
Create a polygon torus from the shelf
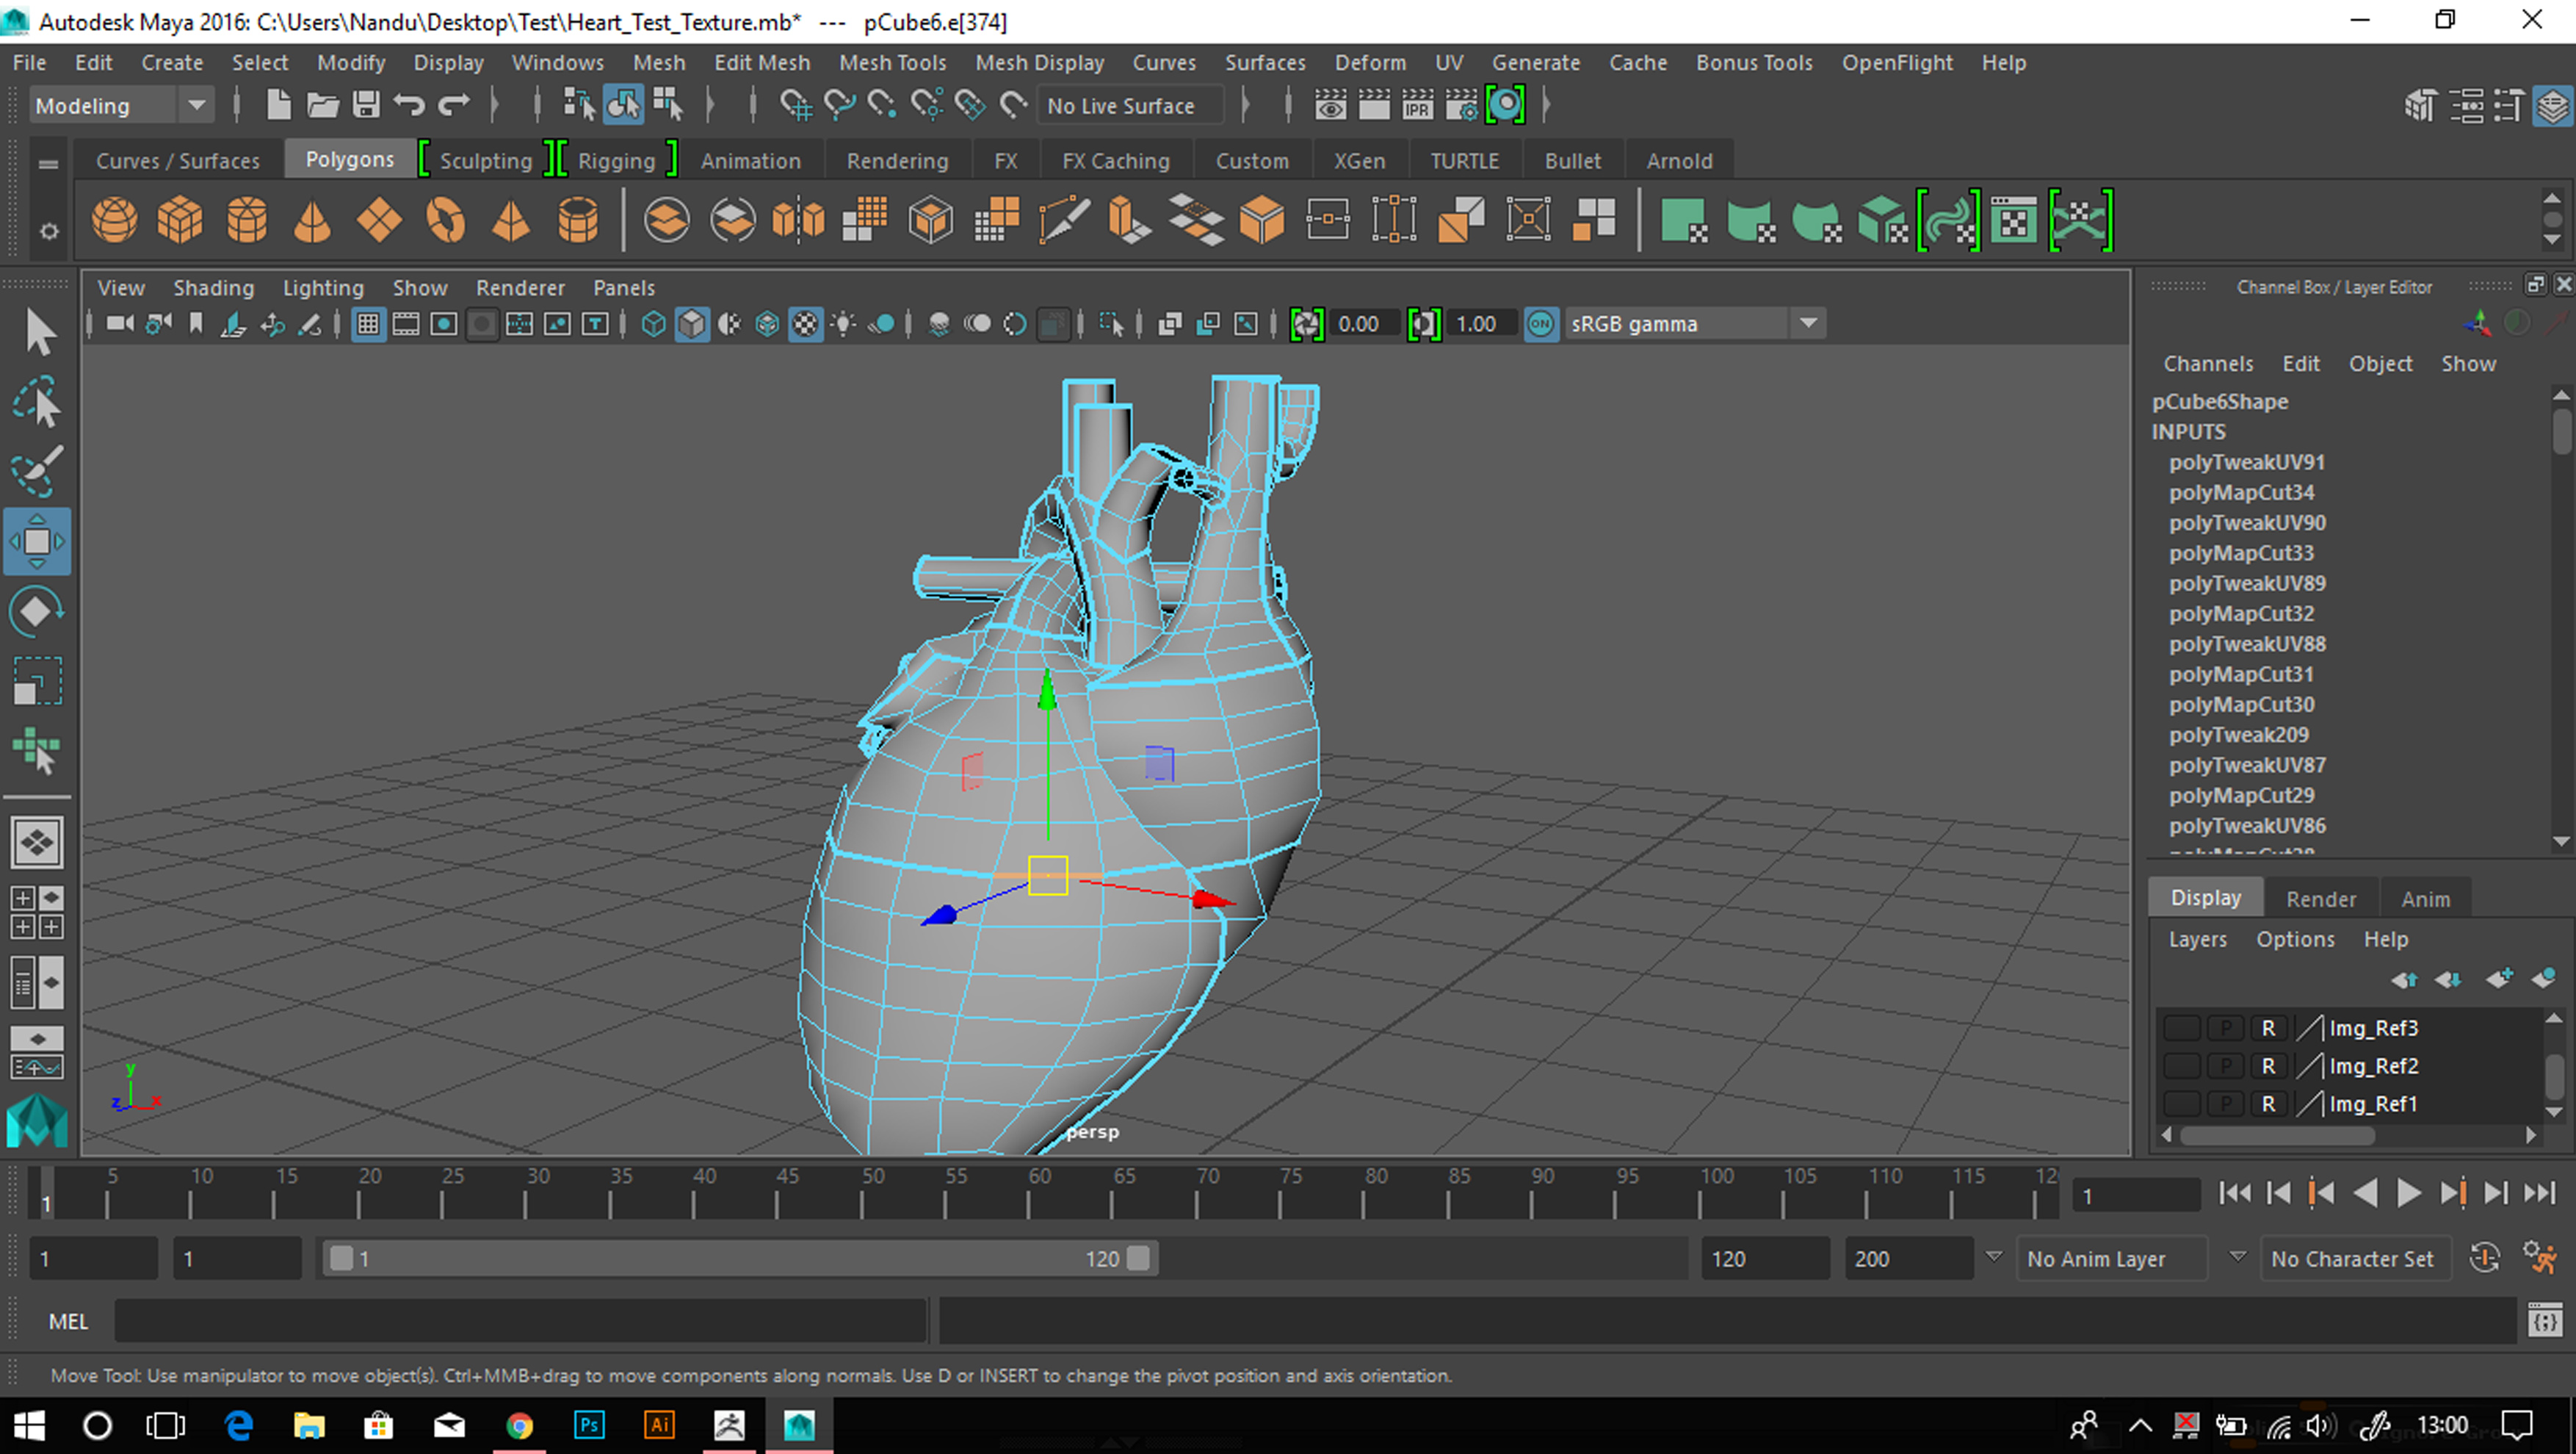445,219
